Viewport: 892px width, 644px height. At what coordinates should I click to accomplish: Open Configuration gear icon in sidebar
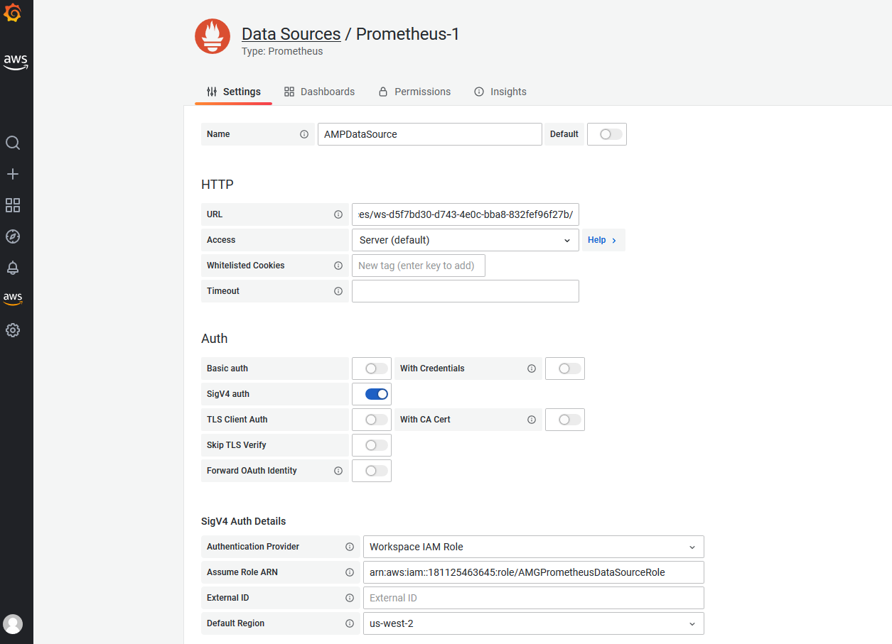[13, 330]
